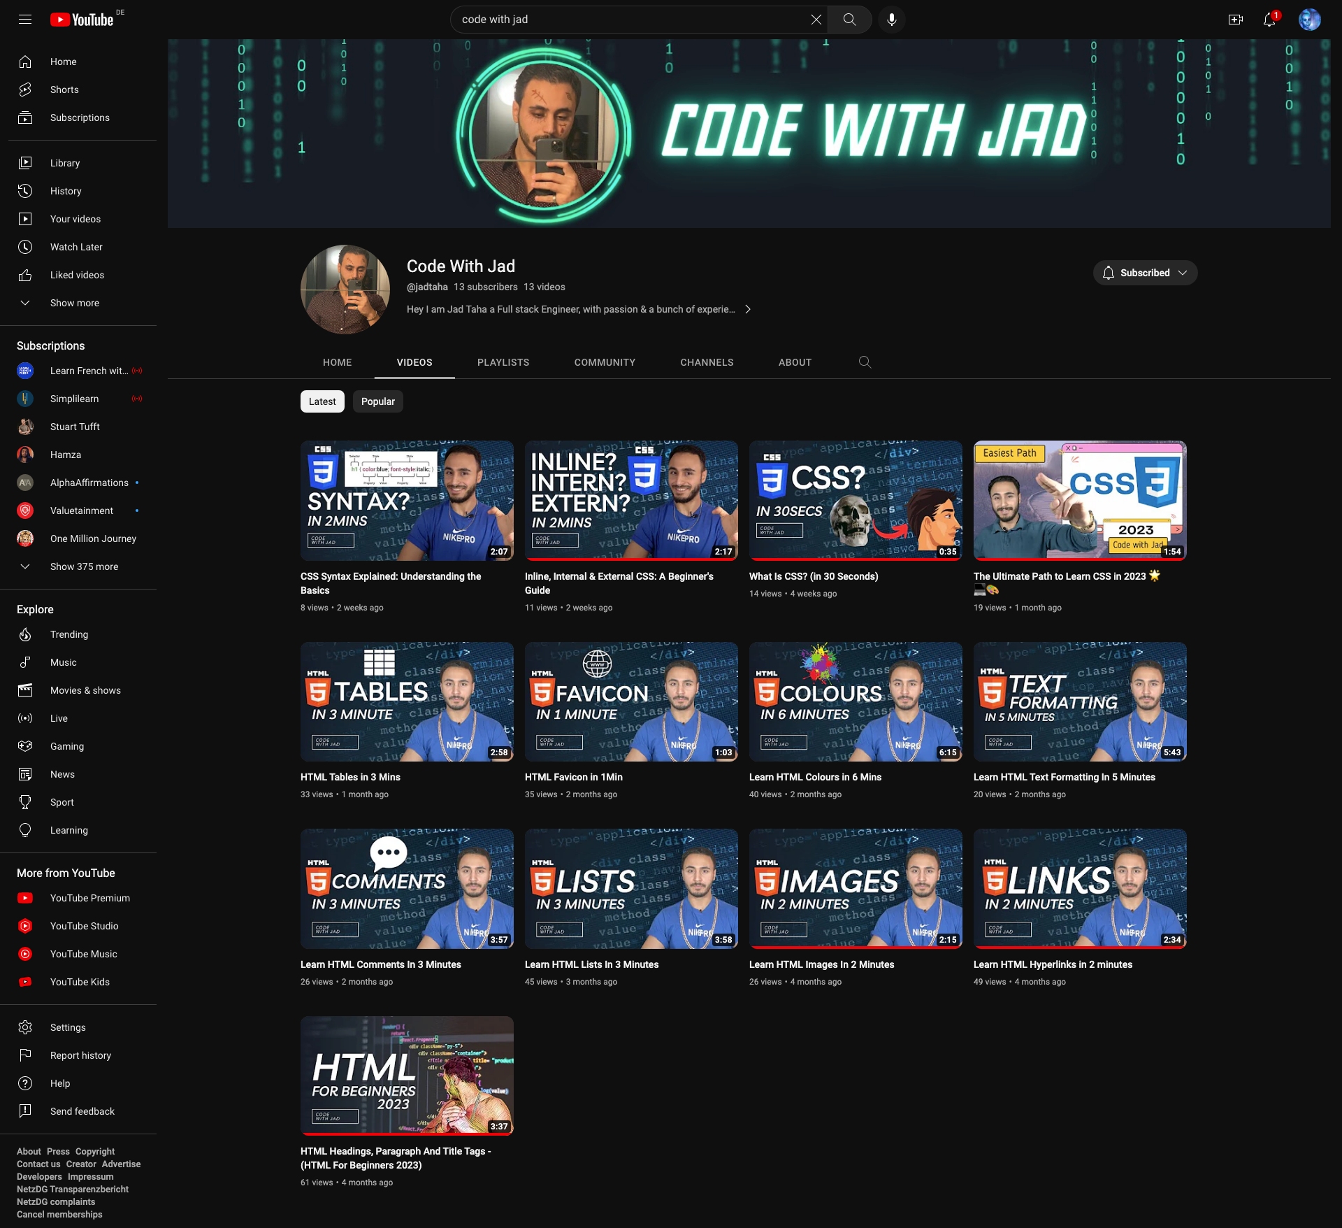Switch to the ABOUT tab
Image resolution: width=1342 pixels, height=1228 pixels.
click(x=795, y=362)
